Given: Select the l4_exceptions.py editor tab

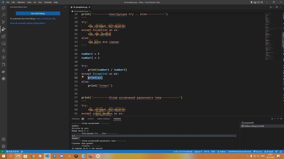Looking at the screenshot, I should [80, 7].
